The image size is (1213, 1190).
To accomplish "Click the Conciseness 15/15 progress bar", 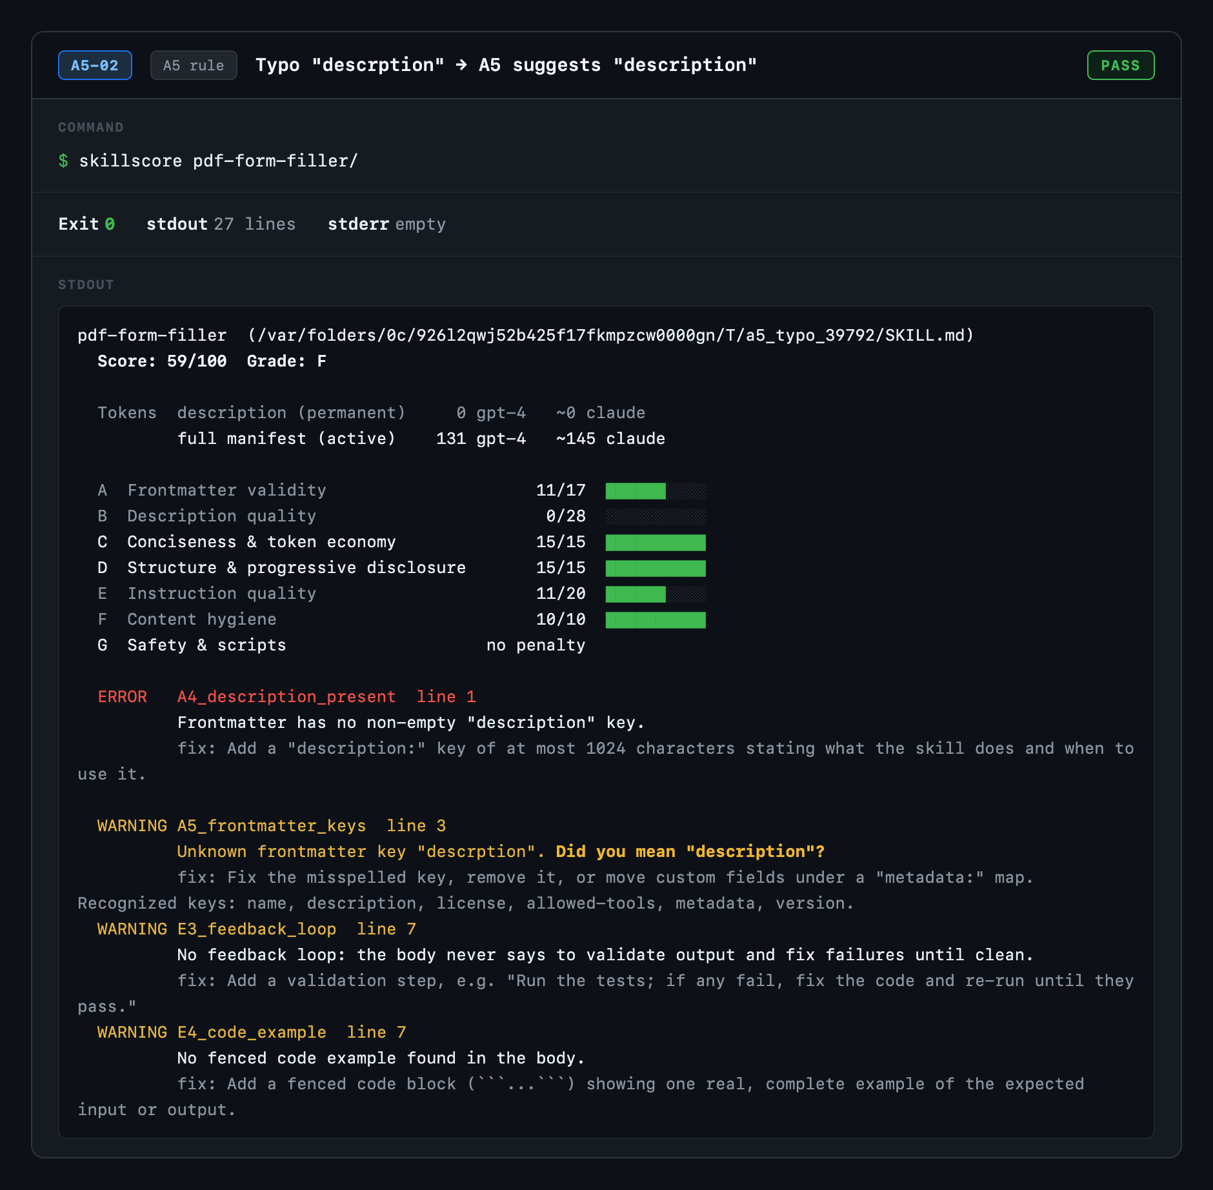I will point(656,543).
